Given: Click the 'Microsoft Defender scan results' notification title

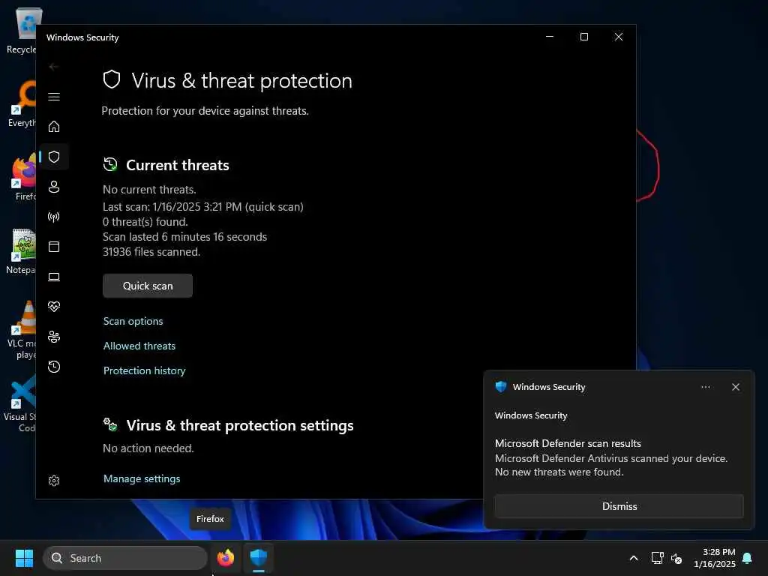Looking at the screenshot, I should point(568,443).
